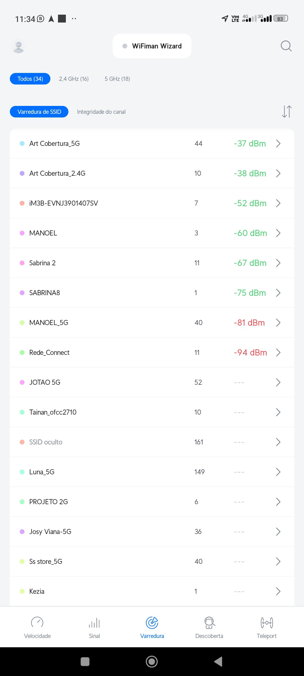Expand the MANOEL network chevron

(278, 233)
